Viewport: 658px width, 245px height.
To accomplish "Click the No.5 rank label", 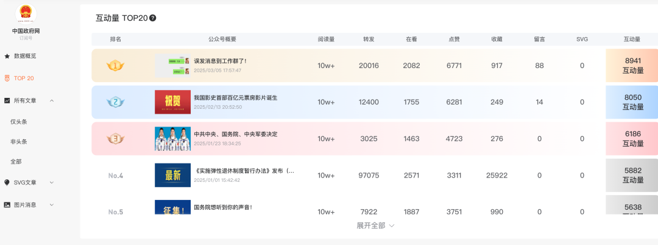I will [x=115, y=212].
